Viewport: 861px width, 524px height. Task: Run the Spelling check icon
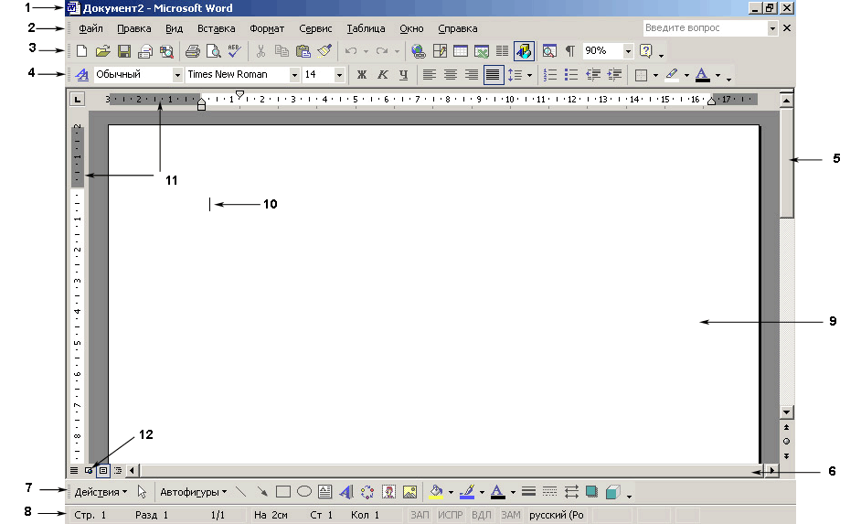(x=235, y=51)
